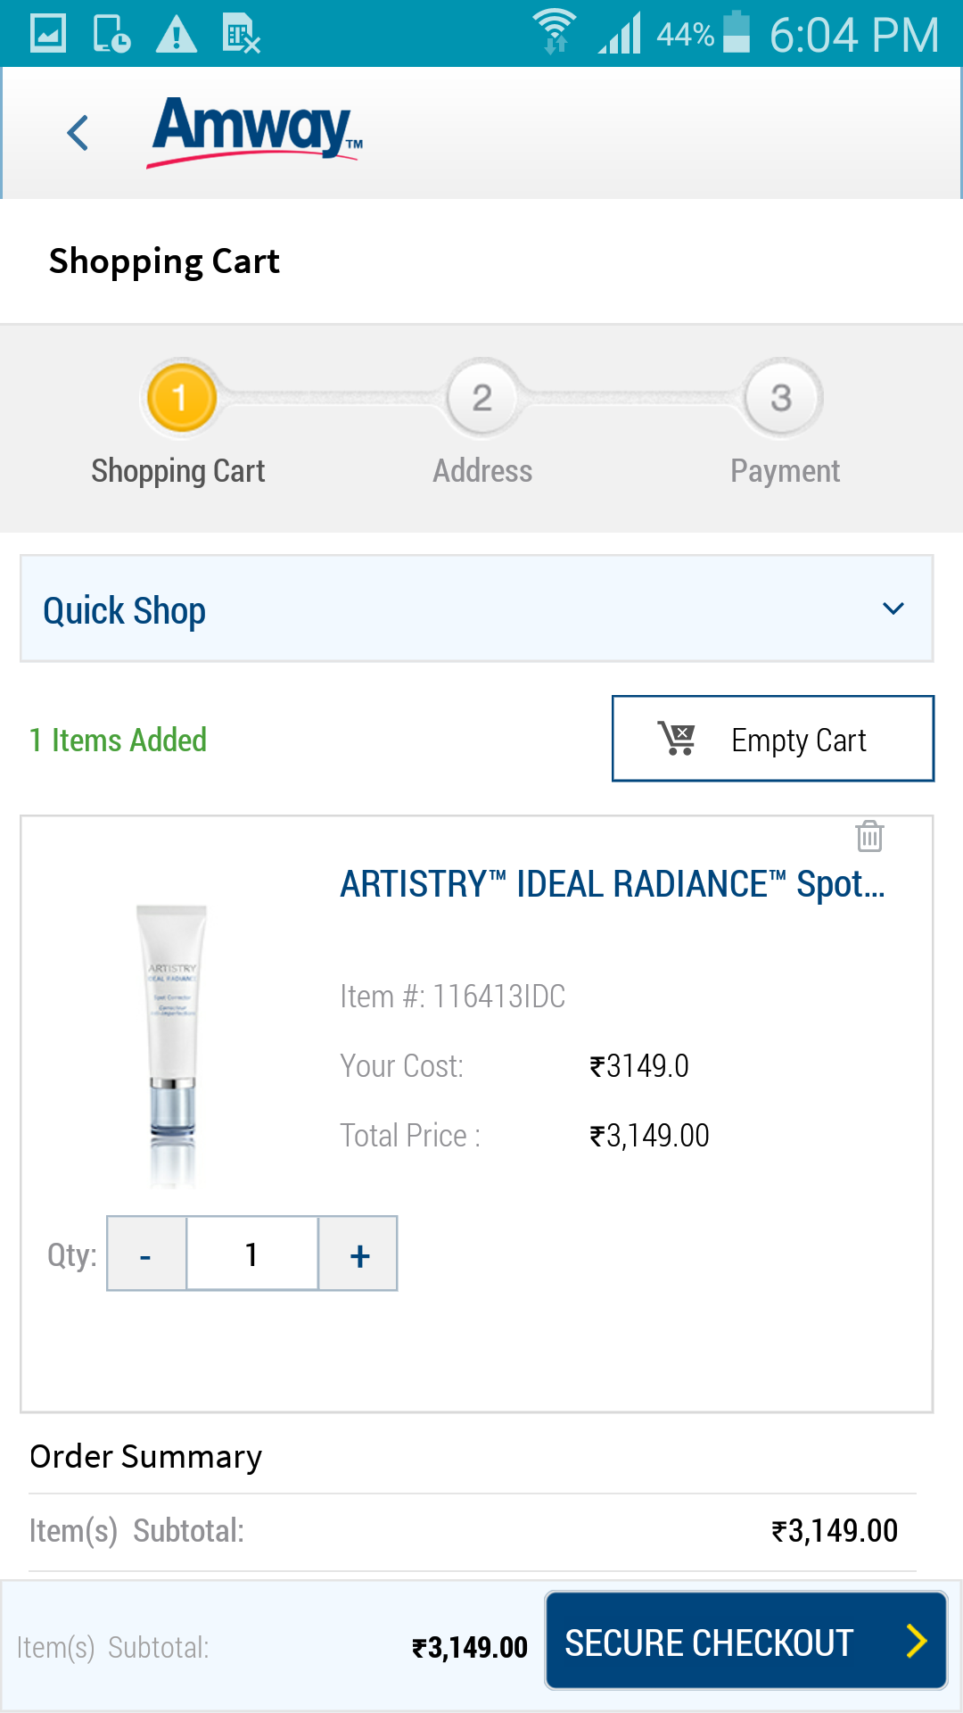963x1713 pixels.
Task: Tap the cart icon in Empty Cart
Action: coord(677,739)
